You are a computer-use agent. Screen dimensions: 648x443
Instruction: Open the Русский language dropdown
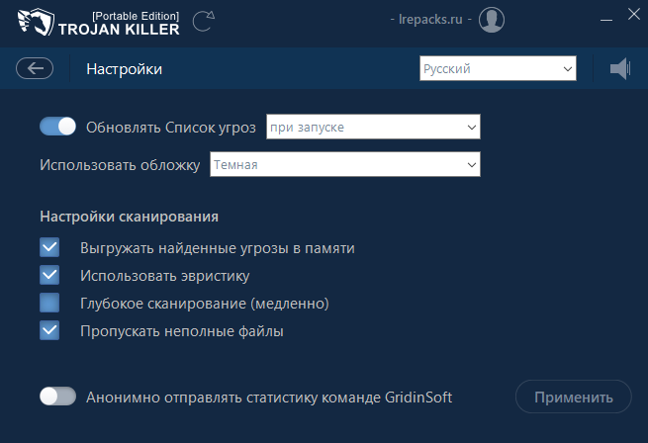tap(498, 68)
